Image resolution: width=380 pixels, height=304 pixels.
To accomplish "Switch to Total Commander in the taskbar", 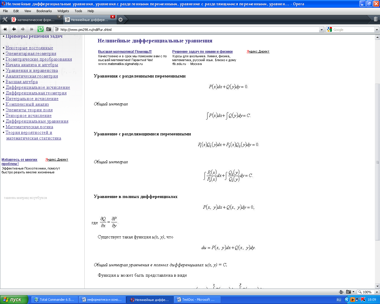I will pos(54,300).
